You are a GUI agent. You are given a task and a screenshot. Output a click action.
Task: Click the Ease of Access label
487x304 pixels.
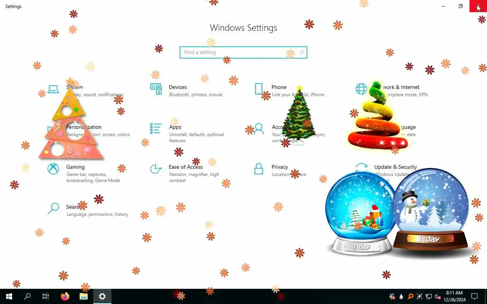[x=186, y=167]
